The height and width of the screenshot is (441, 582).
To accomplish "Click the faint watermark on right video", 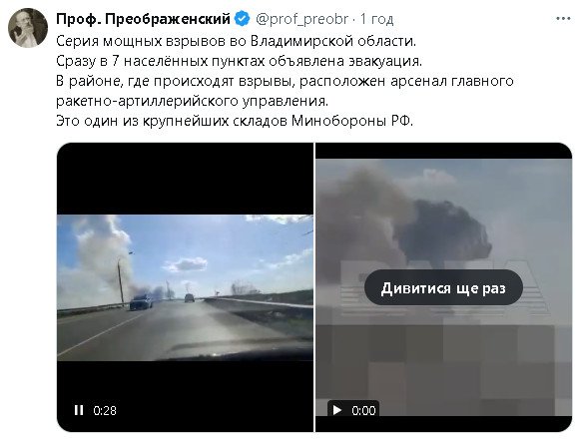I will 443,286.
